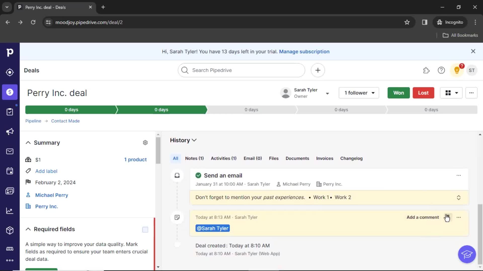This screenshot has width=483, height=271.
Task: Expand the History section dropdown chevron
Action: click(194, 140)
